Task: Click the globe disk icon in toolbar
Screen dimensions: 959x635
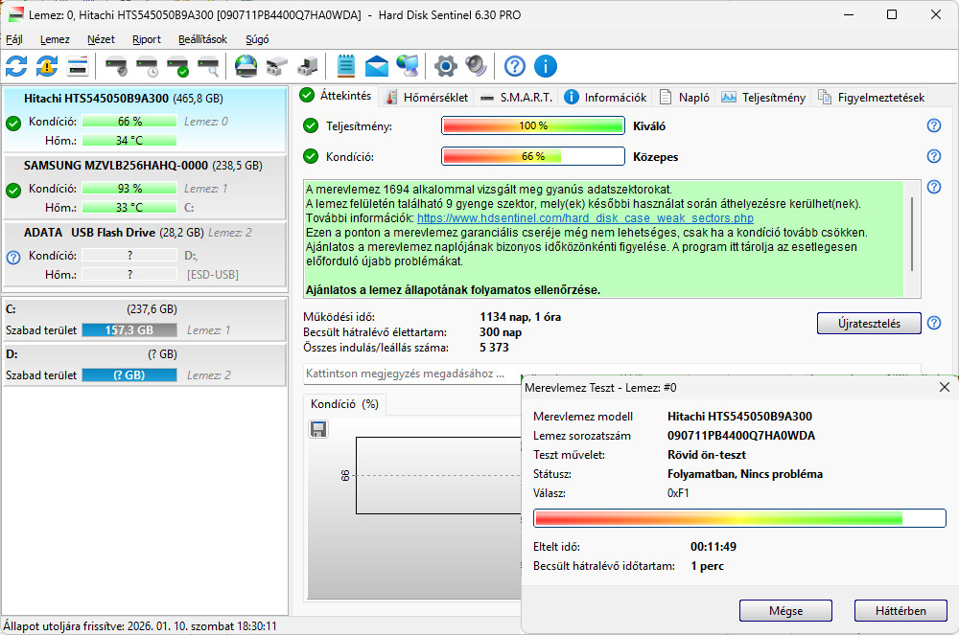Action: click(246, 66)
